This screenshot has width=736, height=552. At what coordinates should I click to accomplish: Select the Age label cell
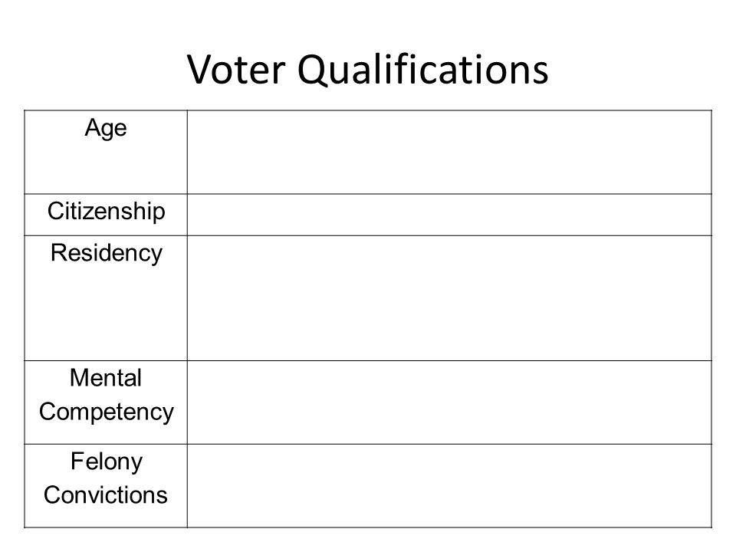[106, 152]
